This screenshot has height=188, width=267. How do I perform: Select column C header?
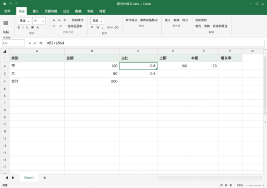click(138, 51)
